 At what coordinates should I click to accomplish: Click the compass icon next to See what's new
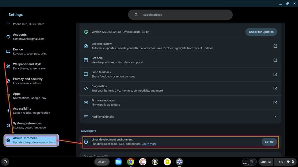click(x=86, y=46)
